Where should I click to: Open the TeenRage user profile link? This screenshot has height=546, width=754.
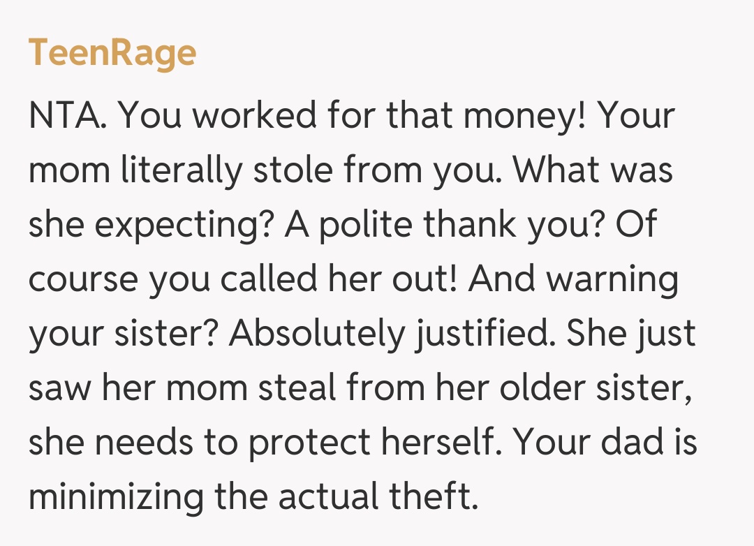pyautogui.click(x=112, y=52)
